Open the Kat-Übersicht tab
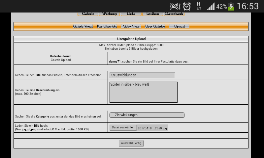 (x=107, y=26)
